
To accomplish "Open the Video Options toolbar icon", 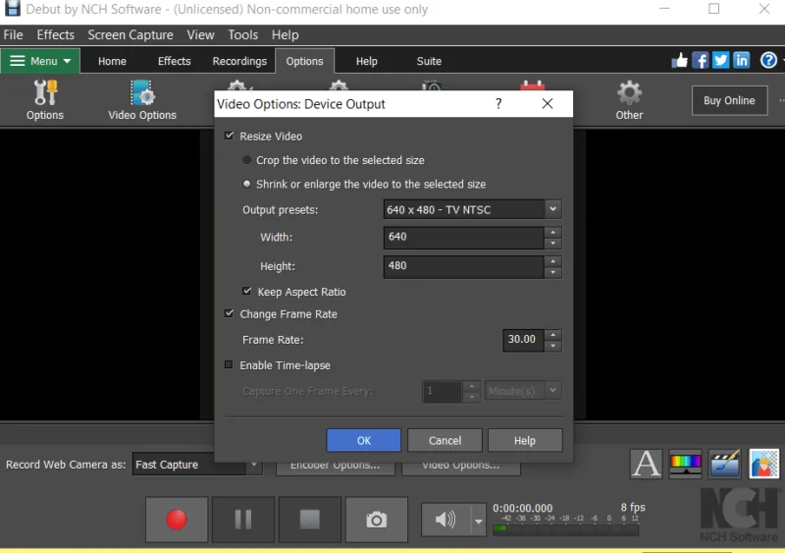I will point(142,100).
